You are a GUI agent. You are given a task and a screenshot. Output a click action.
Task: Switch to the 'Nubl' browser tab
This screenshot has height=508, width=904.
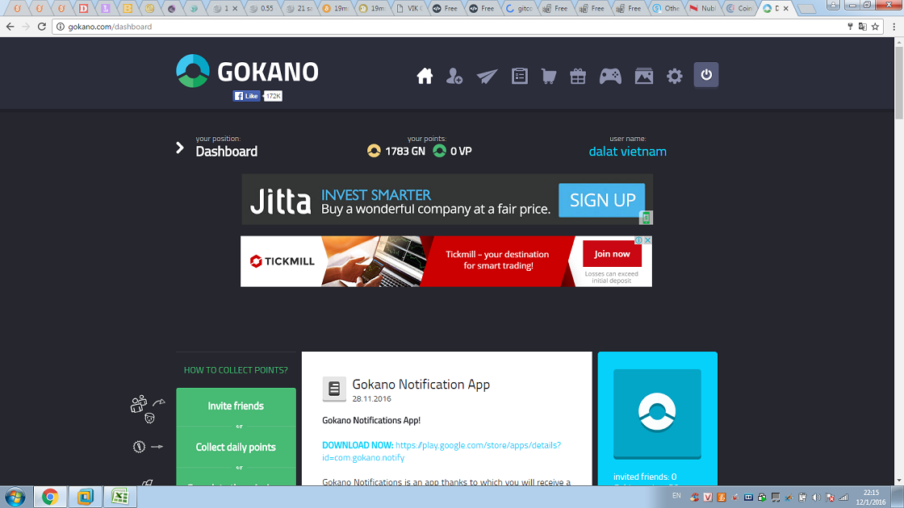point(704,9)
